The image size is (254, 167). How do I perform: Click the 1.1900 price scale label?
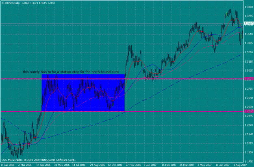pyautogui.click(x=249, y=153)
